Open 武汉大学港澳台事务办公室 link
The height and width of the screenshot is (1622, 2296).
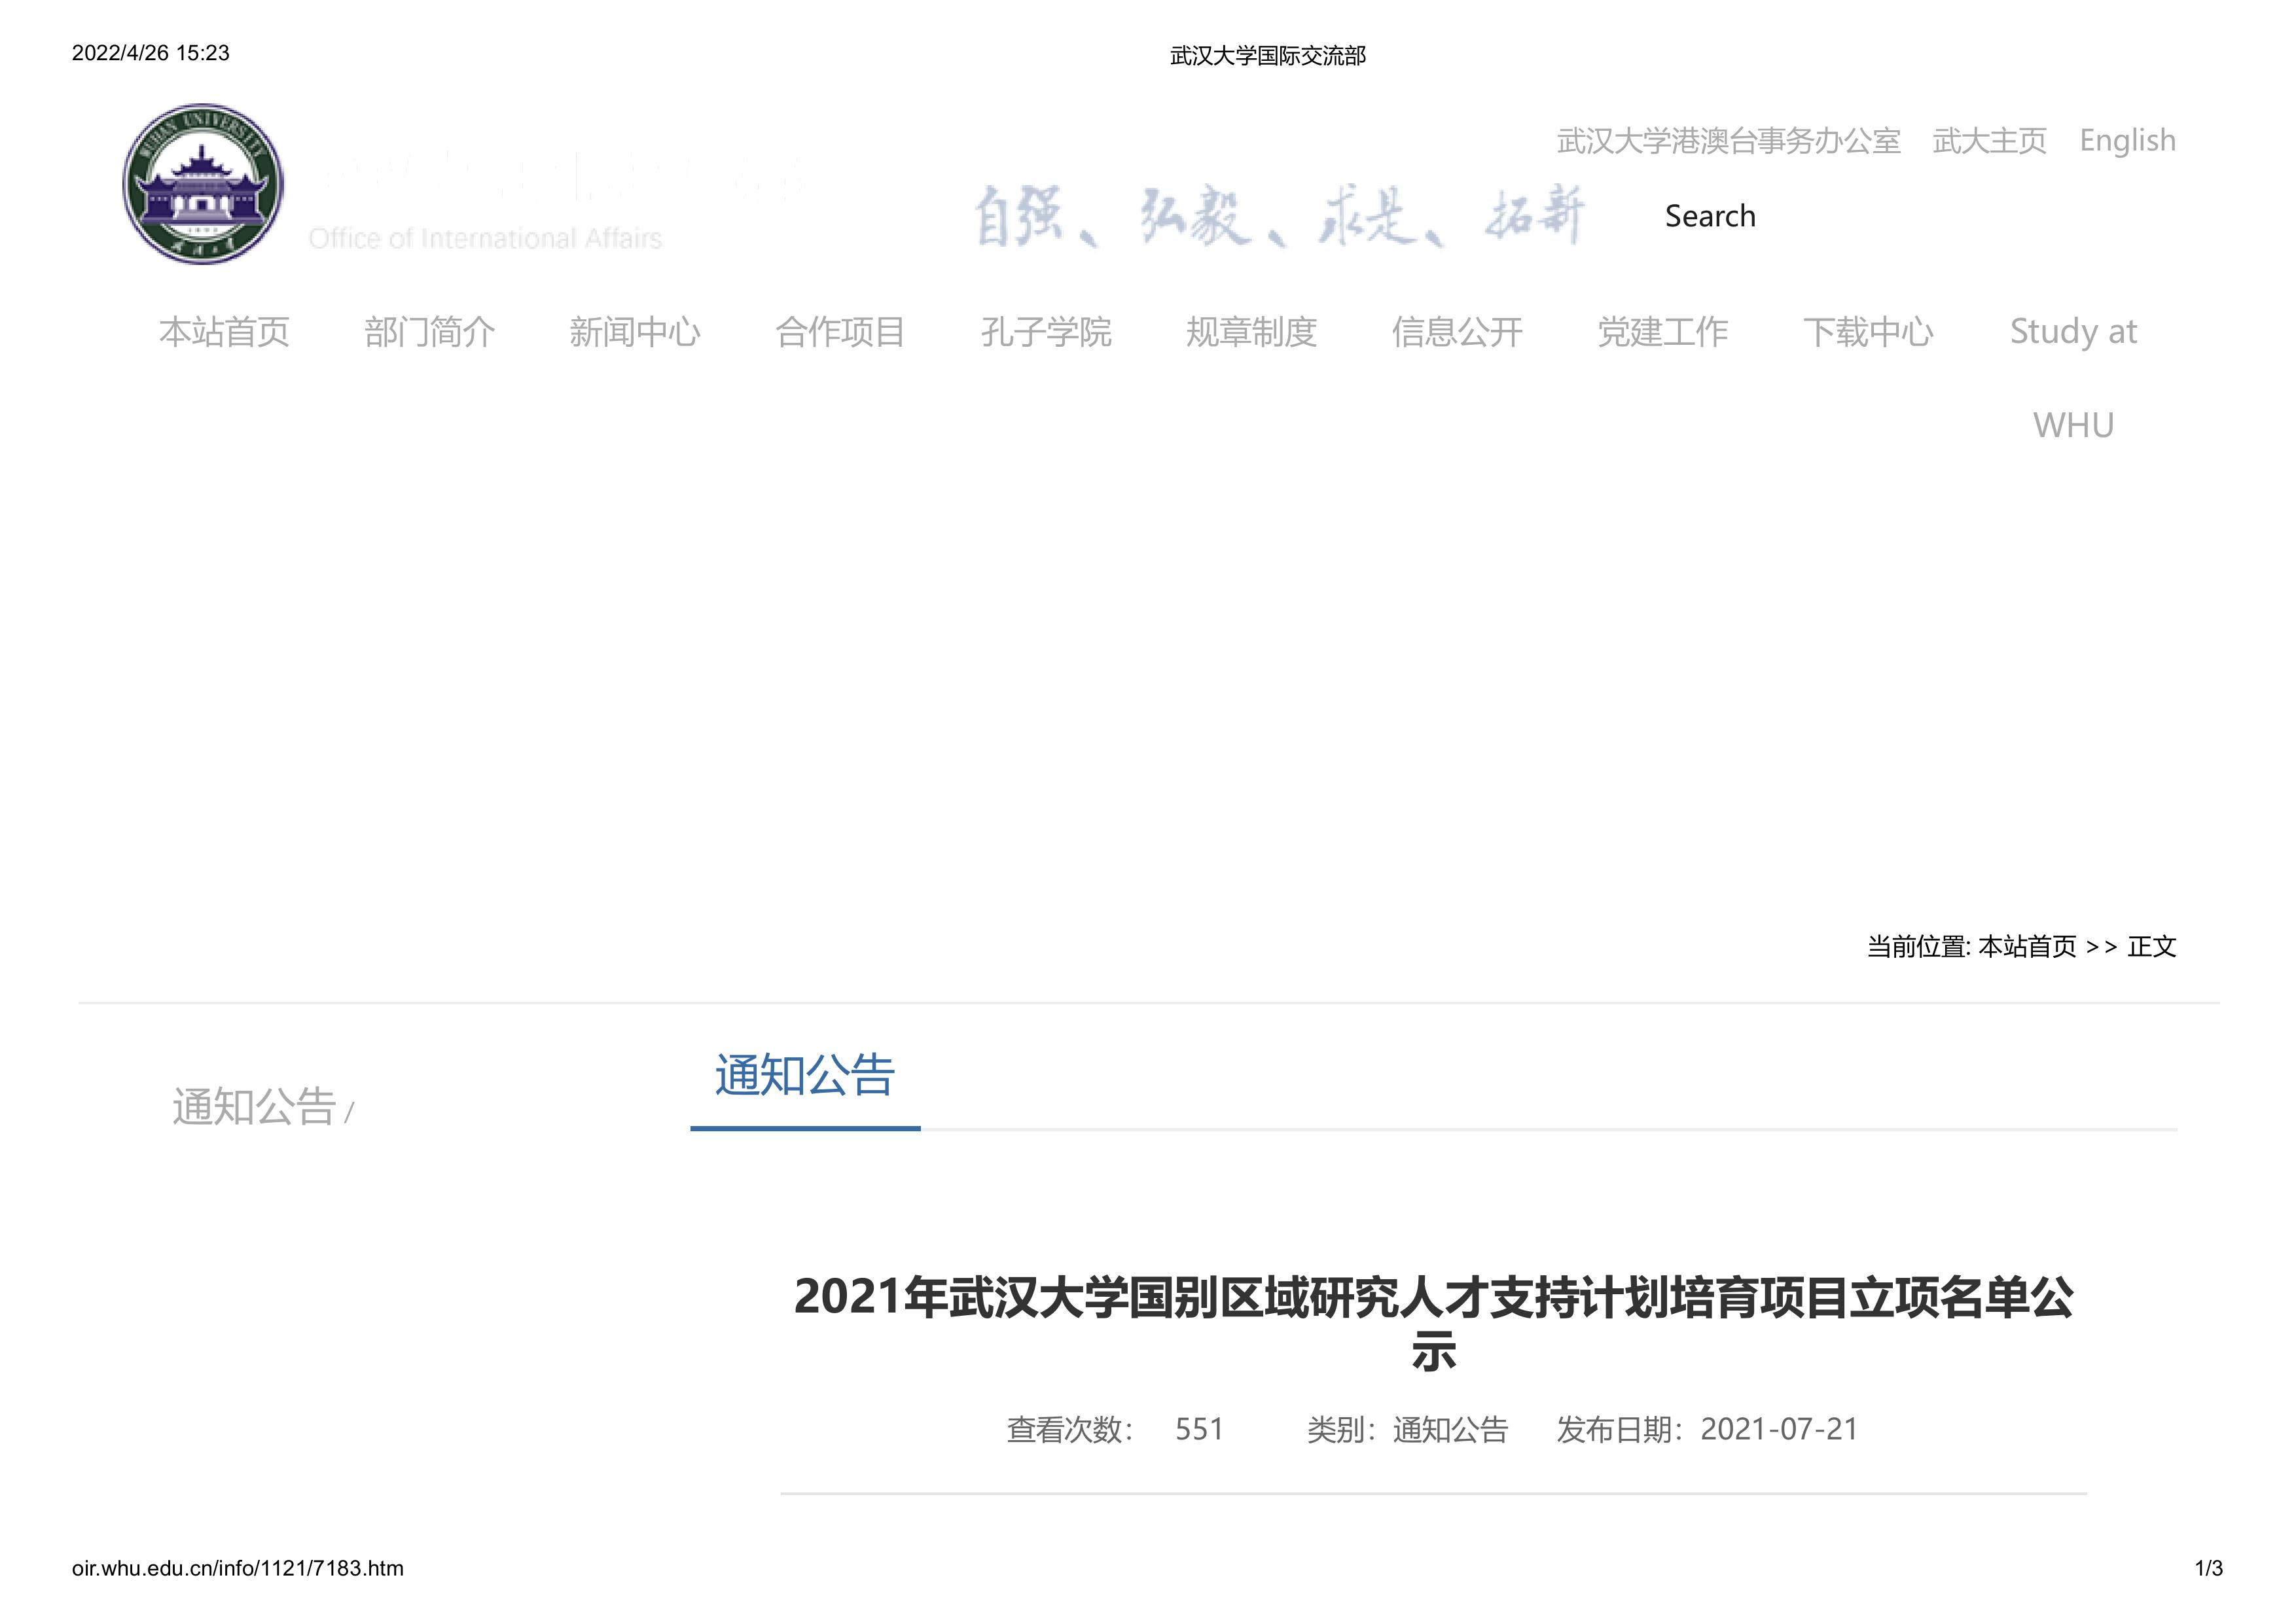tap(1728, 141)
